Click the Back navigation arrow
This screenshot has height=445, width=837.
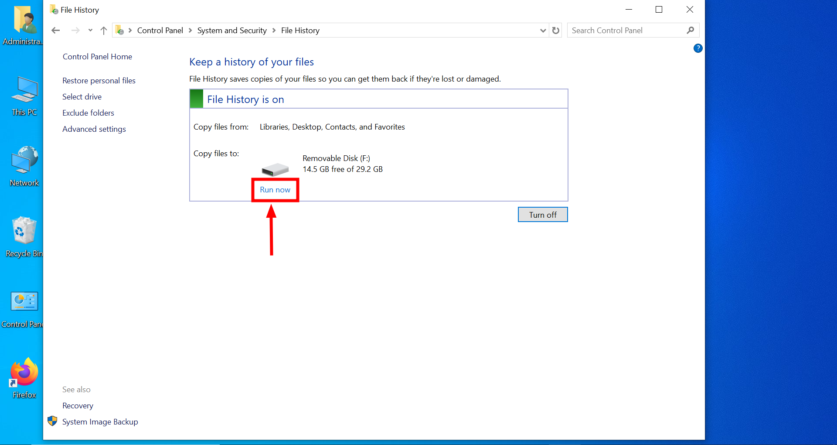pos(56,31)
